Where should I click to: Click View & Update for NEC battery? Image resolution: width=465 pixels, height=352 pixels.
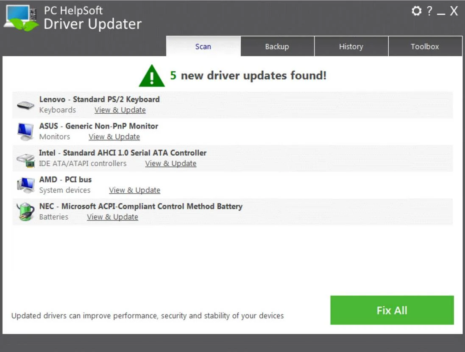tap(112, 217)
